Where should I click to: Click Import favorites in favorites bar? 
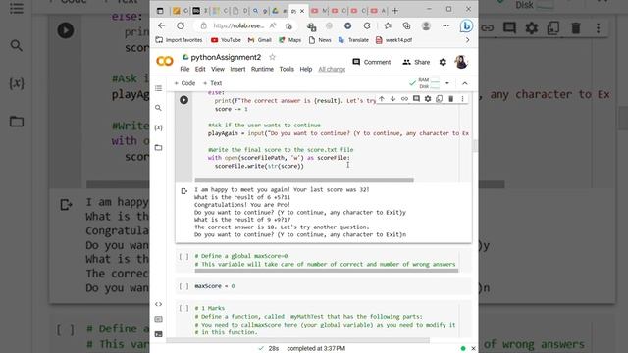(179, 40)
